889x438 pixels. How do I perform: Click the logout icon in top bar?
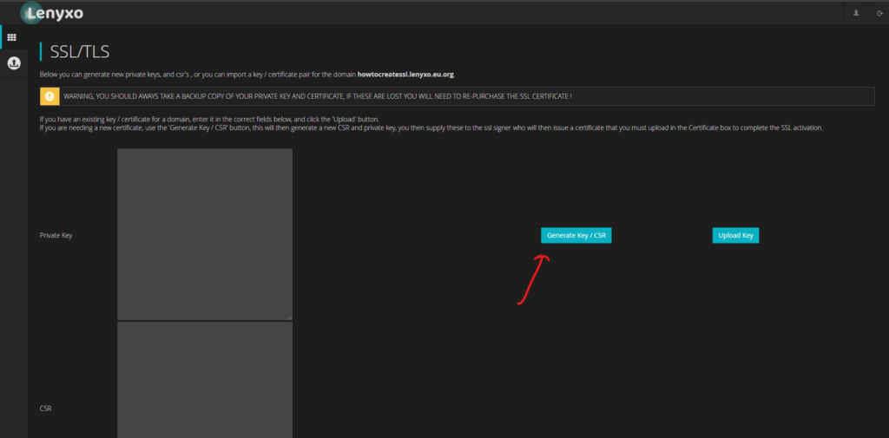[x=879, y=12]
